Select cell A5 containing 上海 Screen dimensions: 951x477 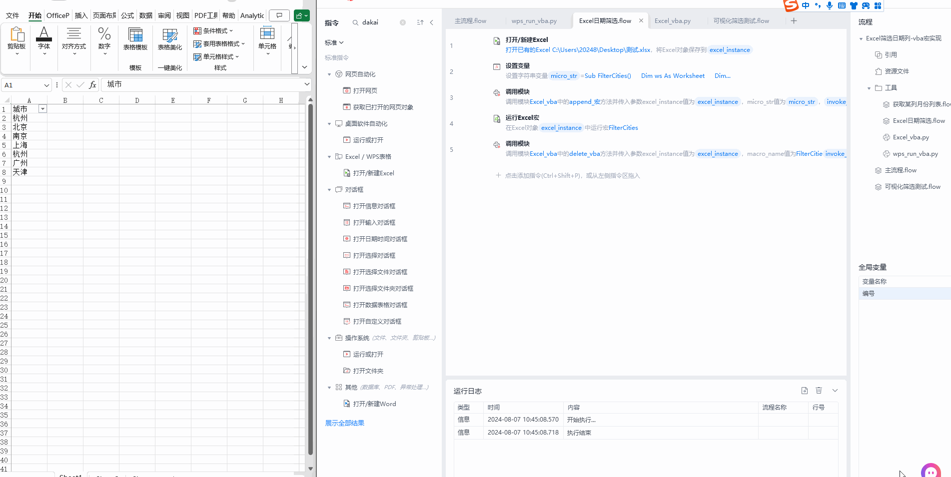tap(29, 145)
